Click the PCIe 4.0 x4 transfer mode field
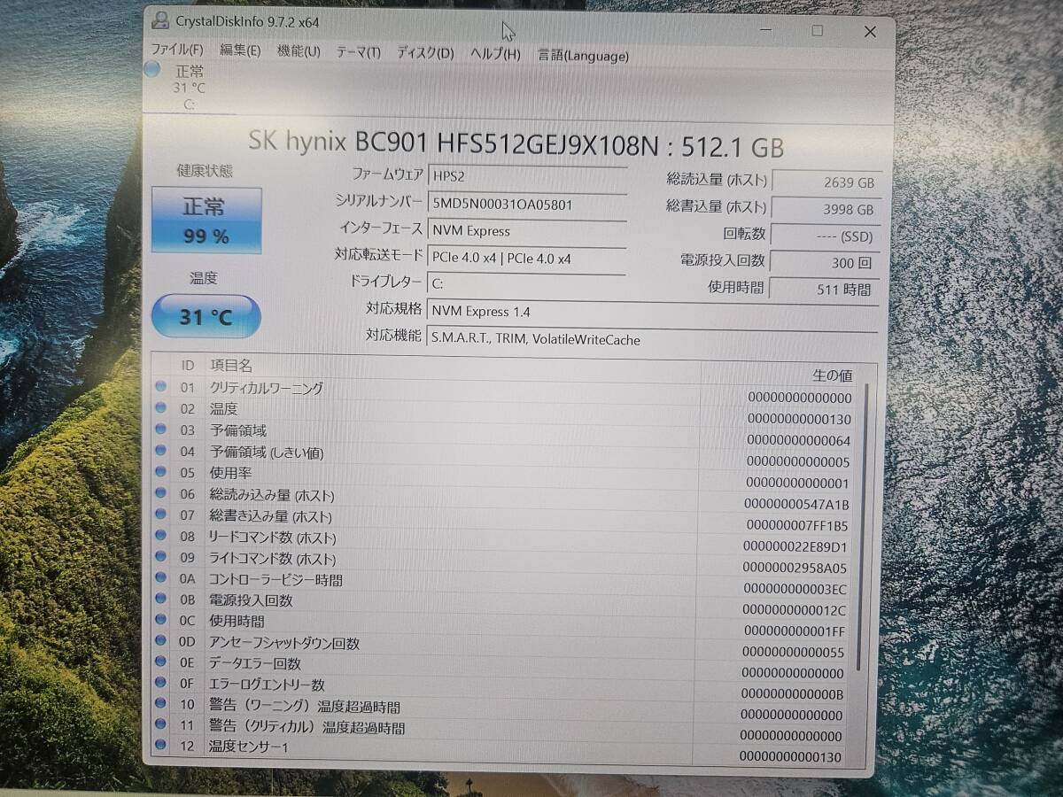 pyautogui.click(x=528, y=259)
